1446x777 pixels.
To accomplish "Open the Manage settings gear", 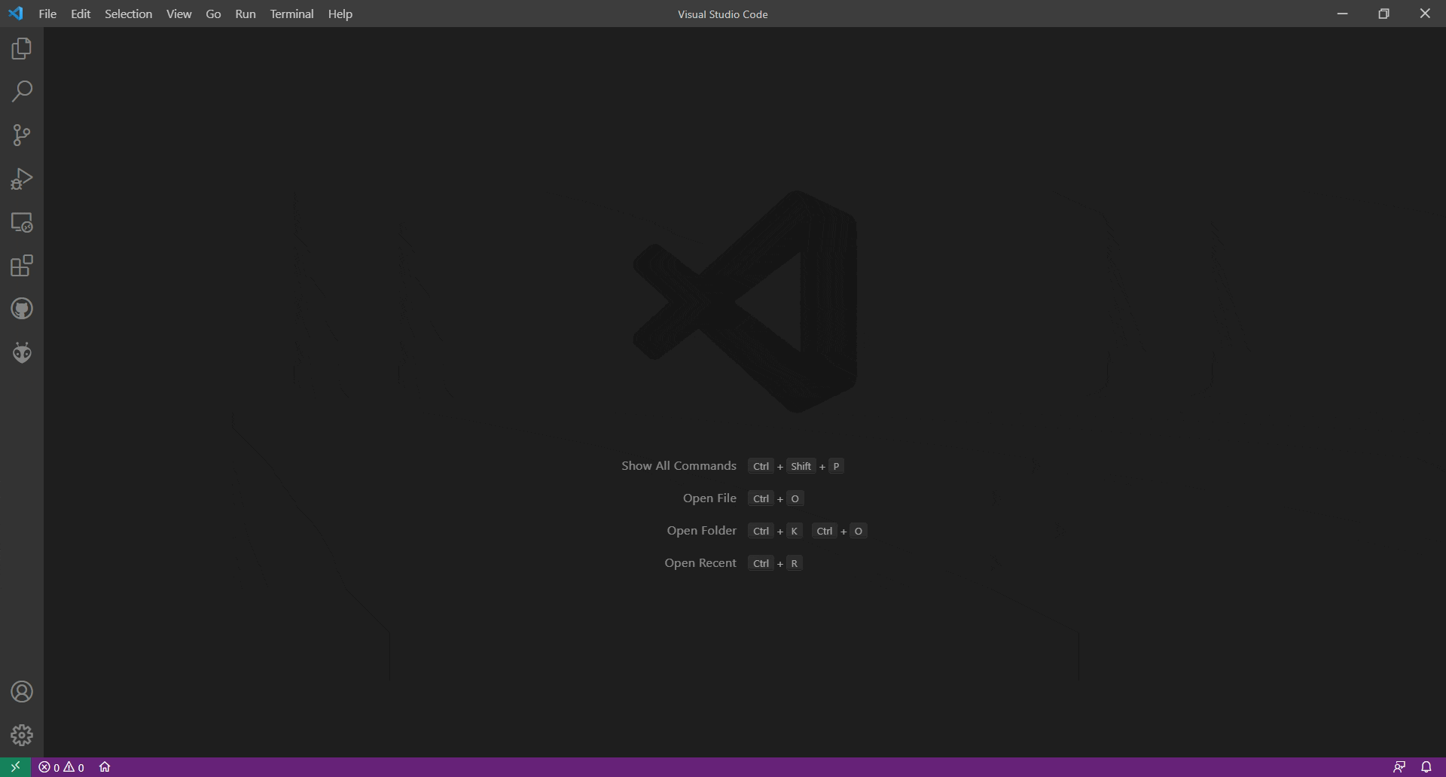I will click(x=22, y=735).
